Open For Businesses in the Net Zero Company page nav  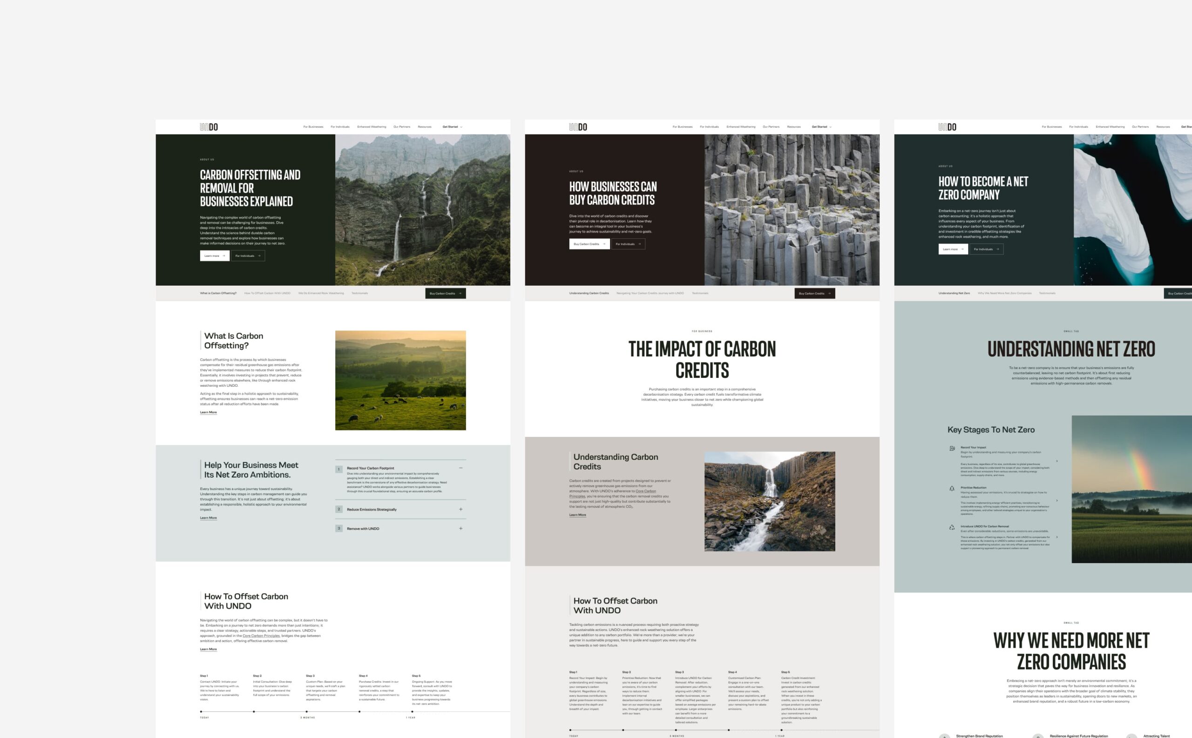[x=1051, y=127]
